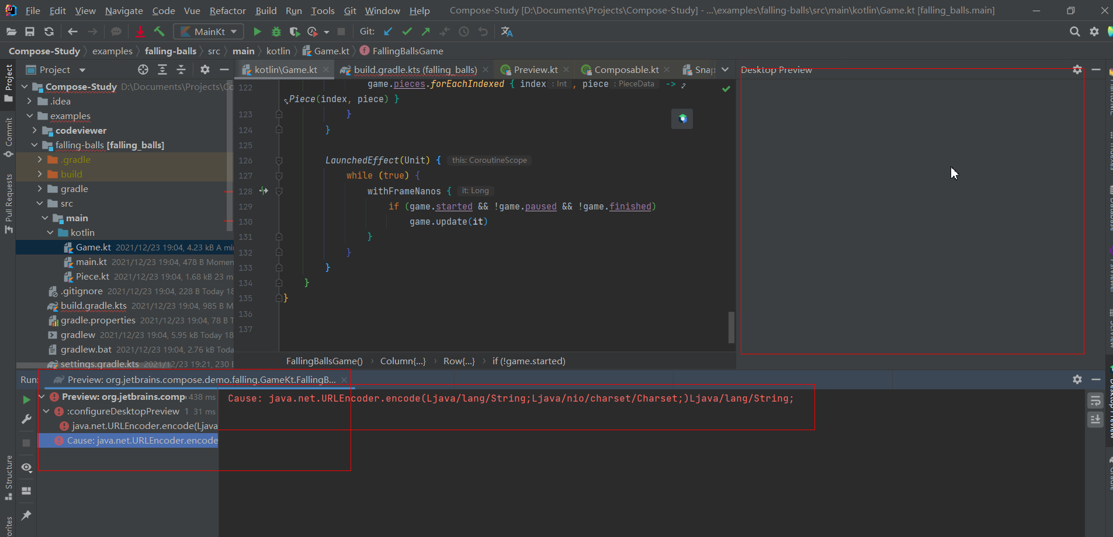Image resolution: width=1113 pixels, height=537 pixels.
Task: Collapse the falling-balls project folder
Action: pos(34,145)
